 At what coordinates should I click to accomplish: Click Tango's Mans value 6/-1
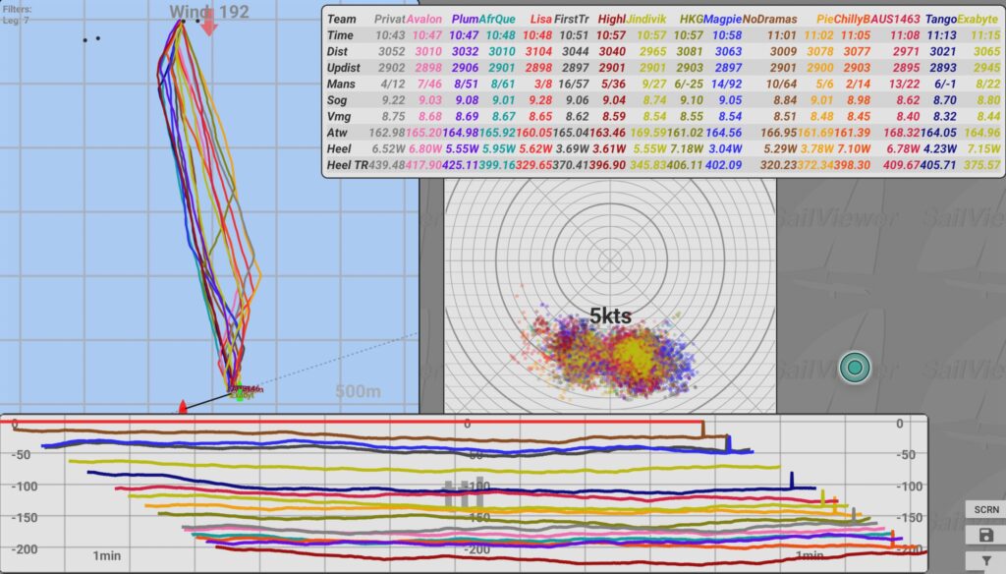click(x=945, y=85)
